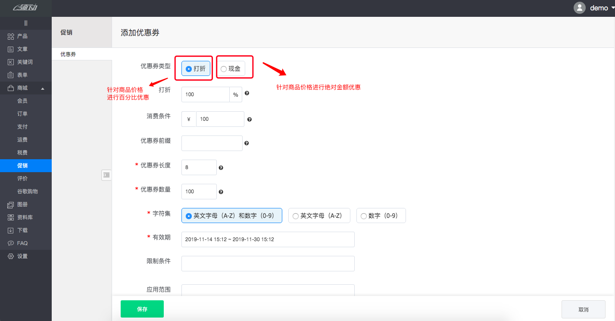Viewport: 615px width, 321px height.
Task: Toggle the sidebar collapse handle at top
Action: point(26,23)
